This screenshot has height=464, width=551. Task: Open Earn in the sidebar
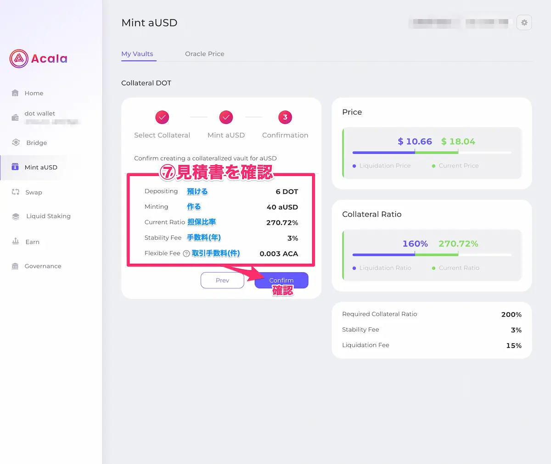32,242
